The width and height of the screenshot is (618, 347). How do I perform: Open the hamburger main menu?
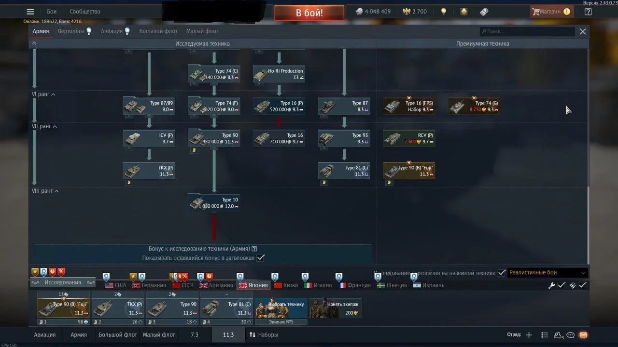point(30,12)
